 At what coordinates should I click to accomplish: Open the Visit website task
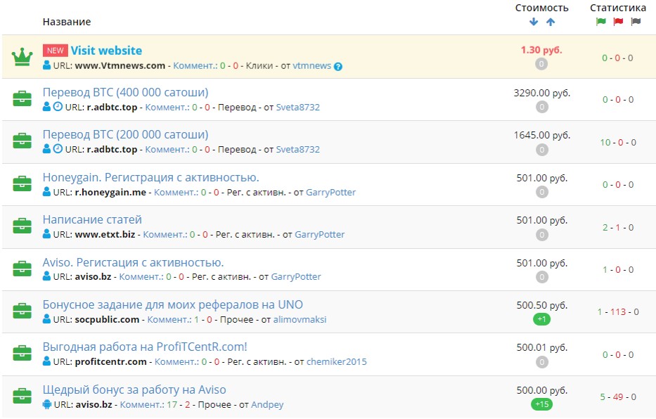tap(106, 51)
